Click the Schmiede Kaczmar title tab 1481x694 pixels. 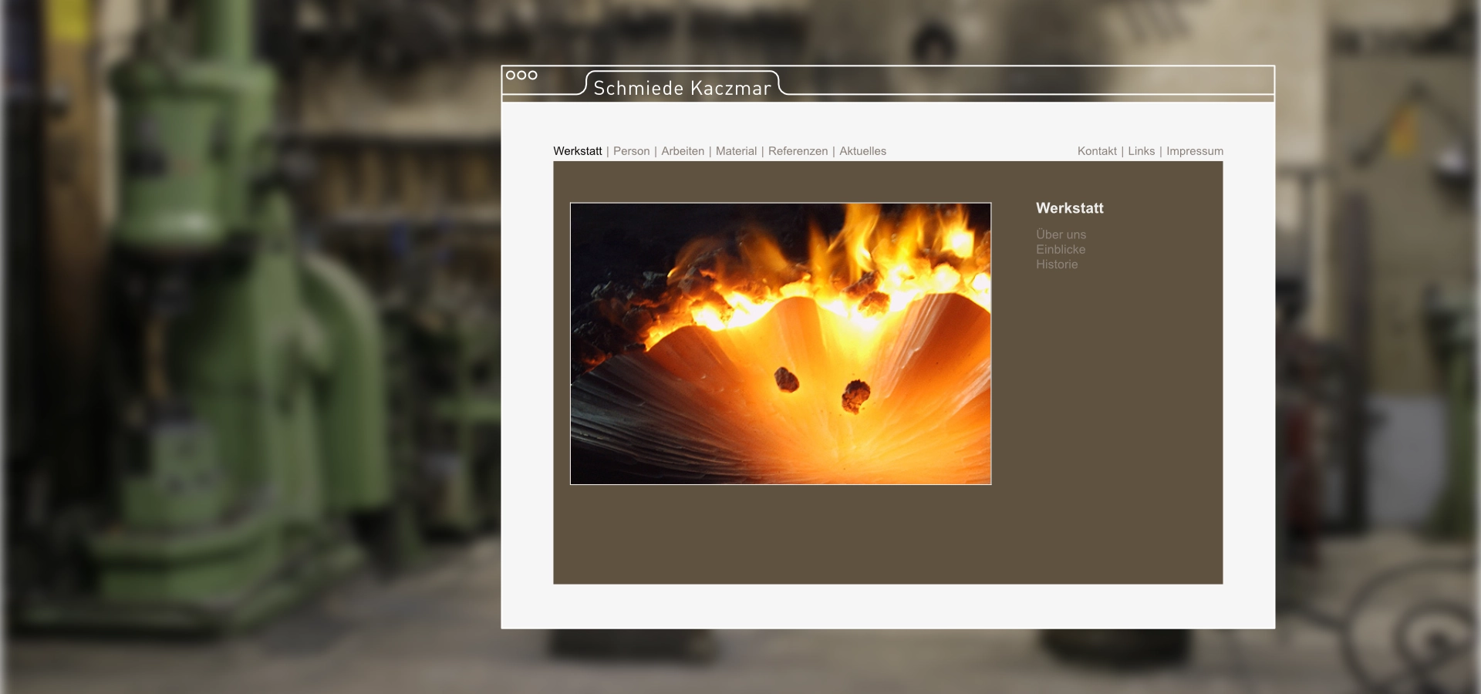pos(682,88)
